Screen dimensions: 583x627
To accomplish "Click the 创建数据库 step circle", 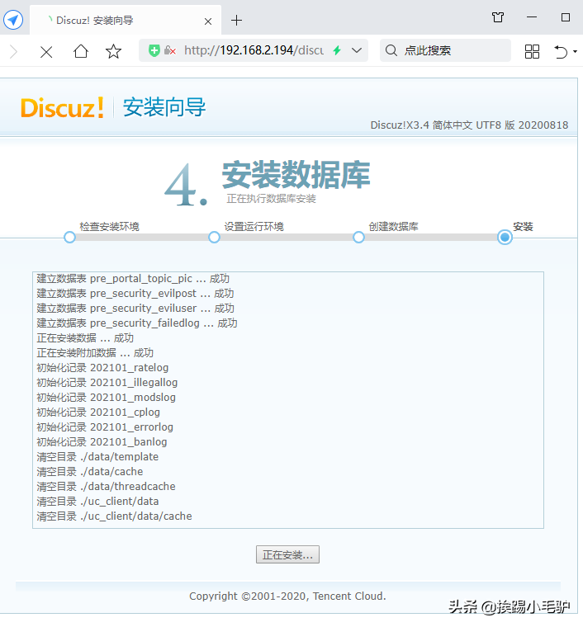I will click(x=358, y=237).
